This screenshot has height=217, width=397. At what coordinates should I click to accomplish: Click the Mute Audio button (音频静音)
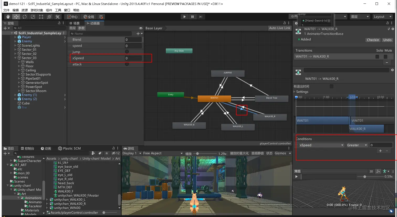258,153
